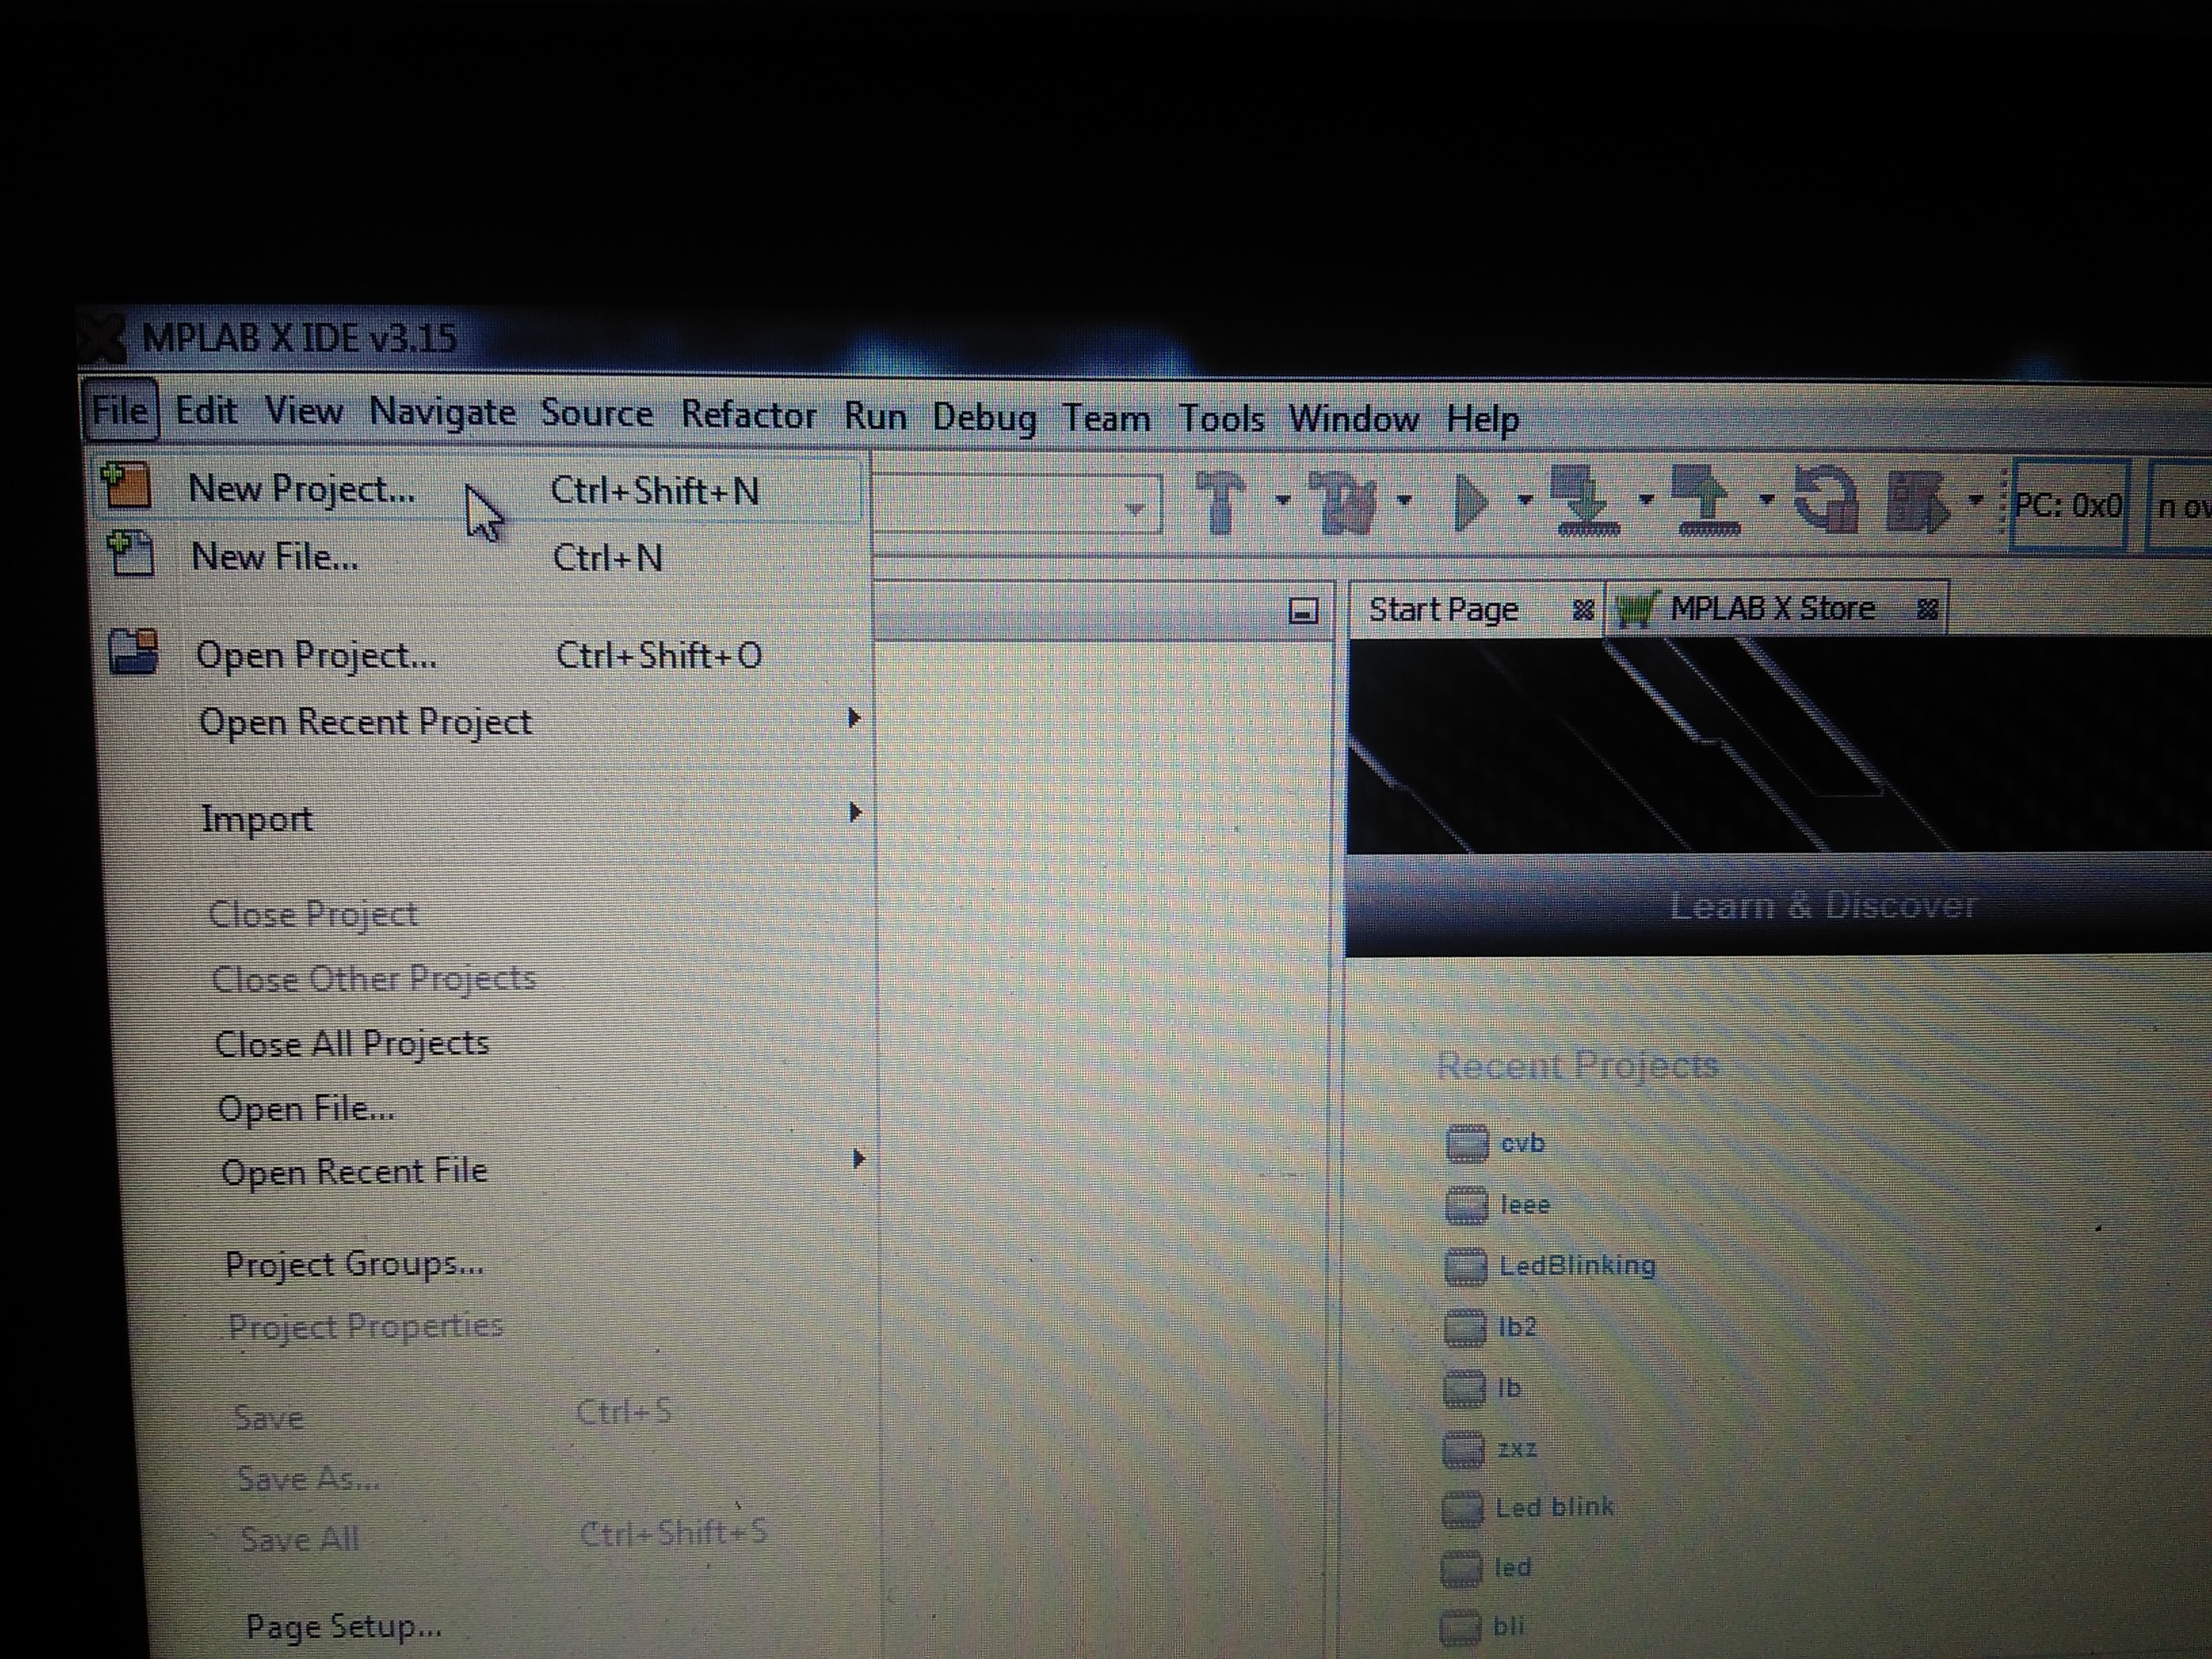Select Open Project menu entry

click(316, 655)
